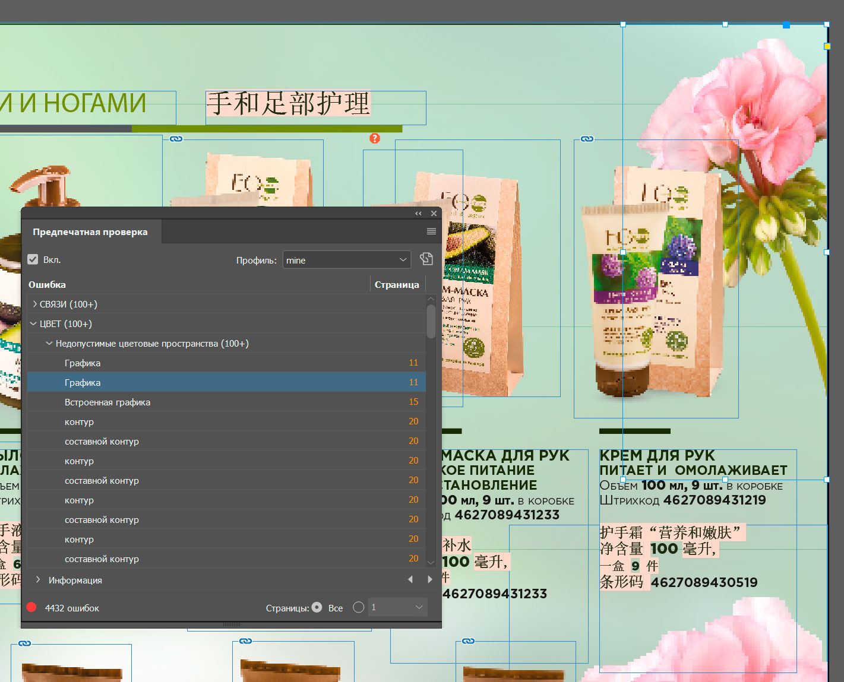Open the page range dropdown showing 1

(397, 607)
